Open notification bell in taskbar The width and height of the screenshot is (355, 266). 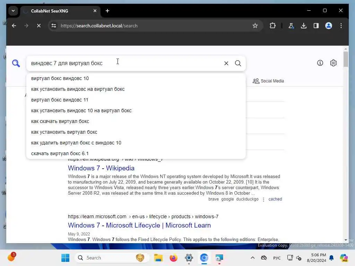(x=331, y=258)
